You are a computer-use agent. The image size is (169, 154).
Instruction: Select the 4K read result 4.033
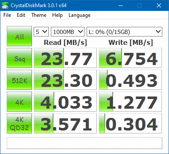click(x=65, y=102)
